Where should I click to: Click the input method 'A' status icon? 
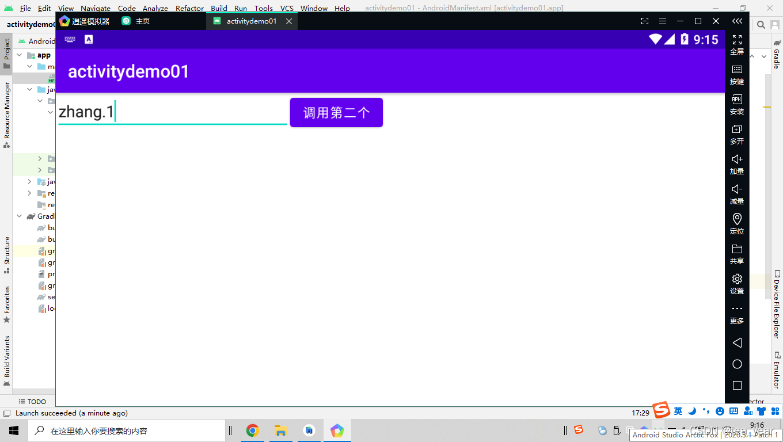(89, 39)
